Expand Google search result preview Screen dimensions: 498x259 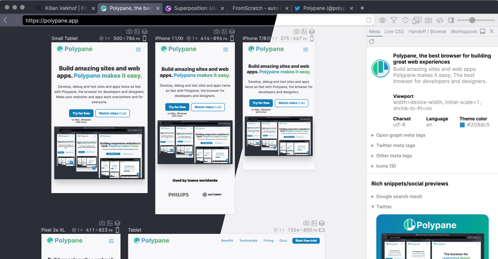[x=397, y=196]
